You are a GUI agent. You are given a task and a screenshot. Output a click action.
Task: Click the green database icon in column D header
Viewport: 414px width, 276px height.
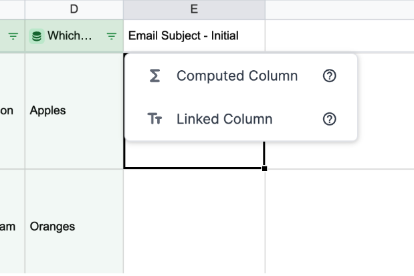coord(37,36)
